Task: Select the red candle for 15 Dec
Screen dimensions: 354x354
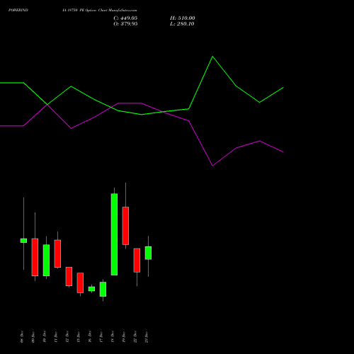Action: tap(80, 282)
